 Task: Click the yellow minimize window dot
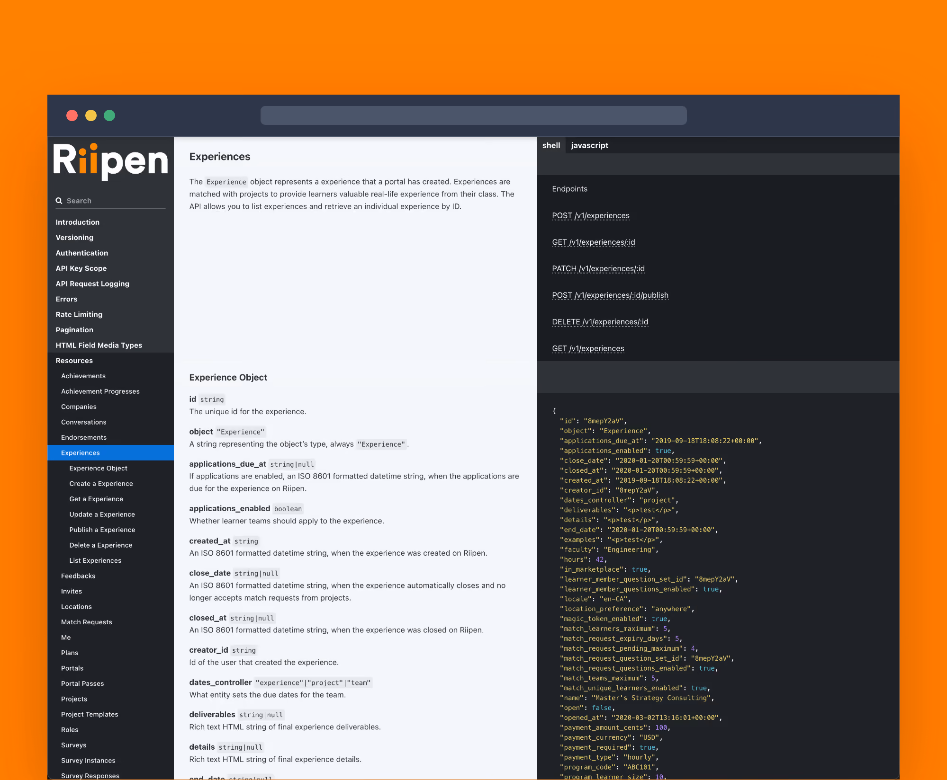click(91, 115)
